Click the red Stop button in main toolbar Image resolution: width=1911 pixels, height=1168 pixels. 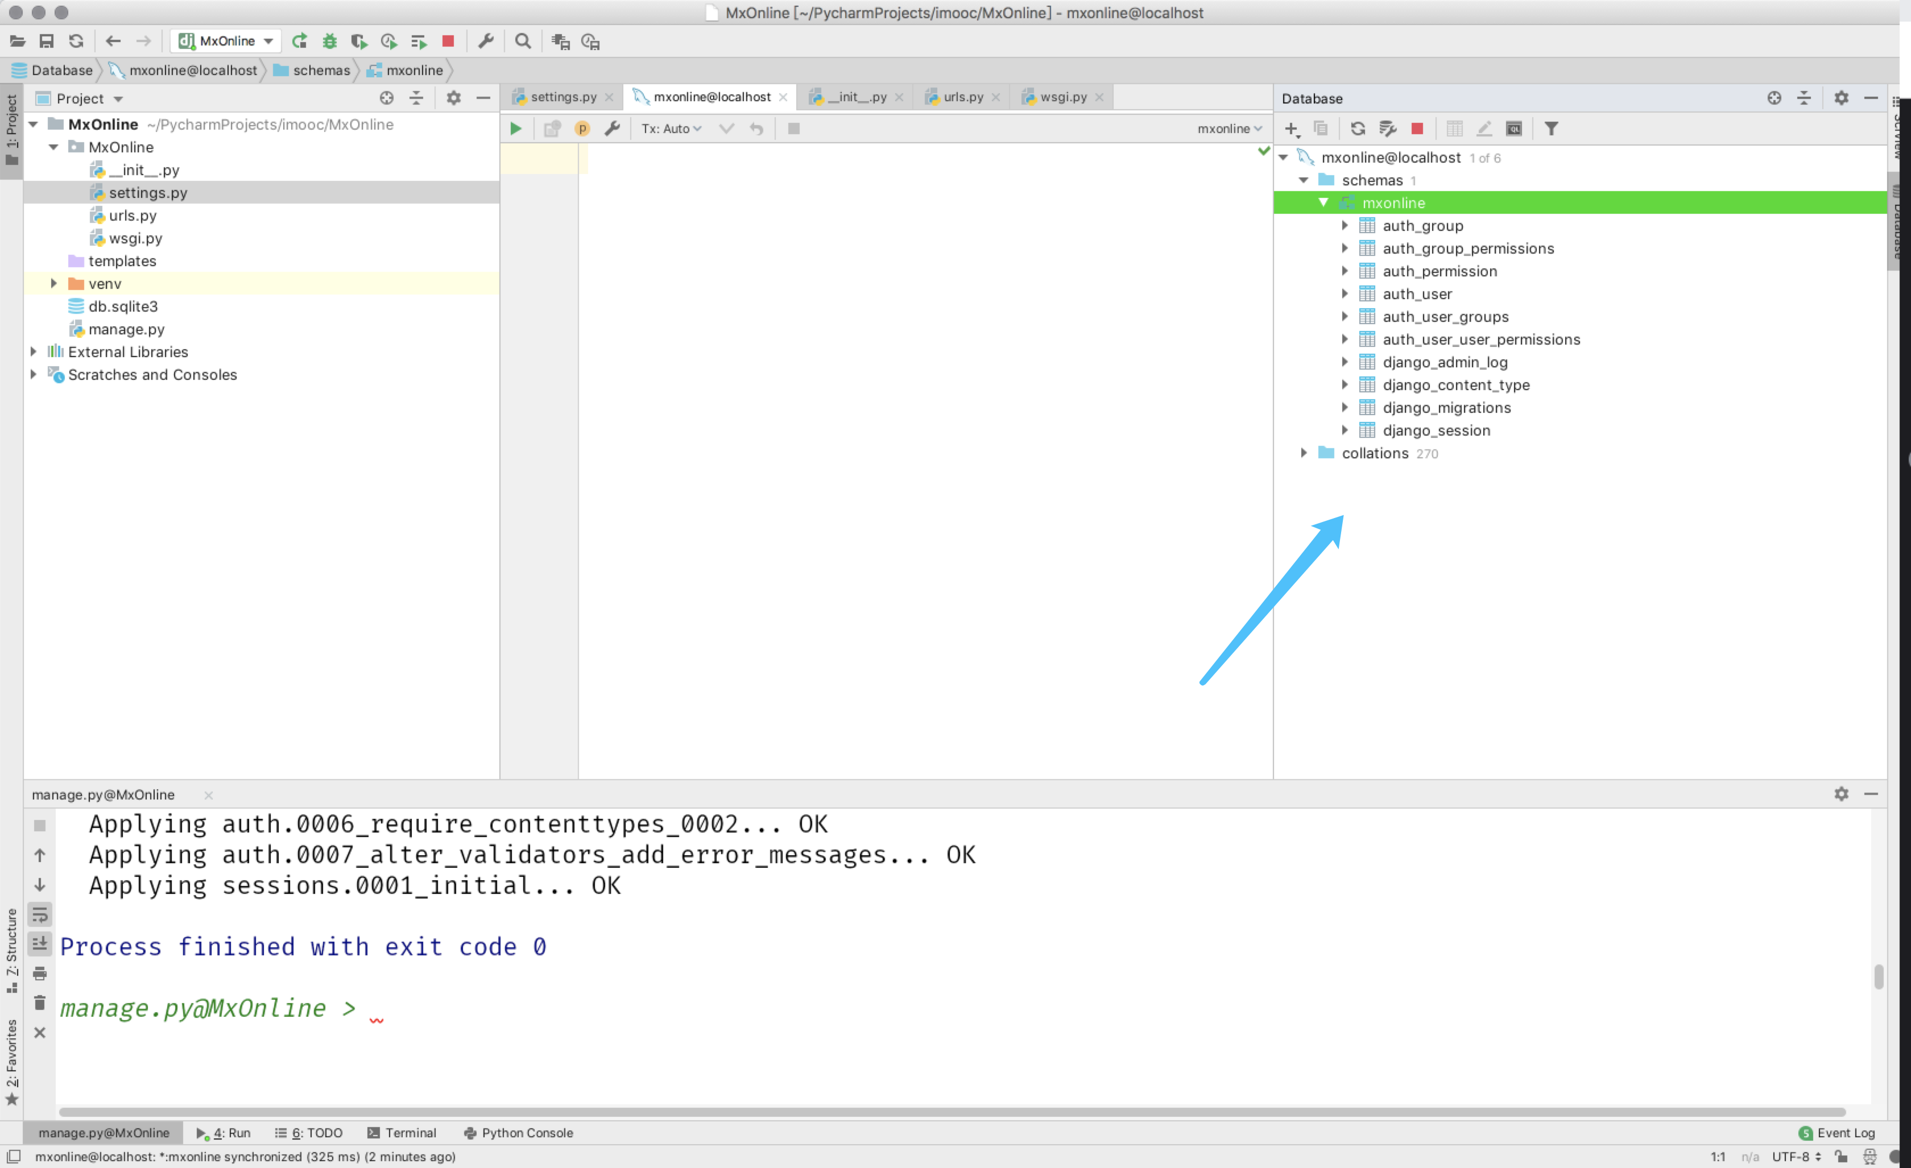(448, 41)
